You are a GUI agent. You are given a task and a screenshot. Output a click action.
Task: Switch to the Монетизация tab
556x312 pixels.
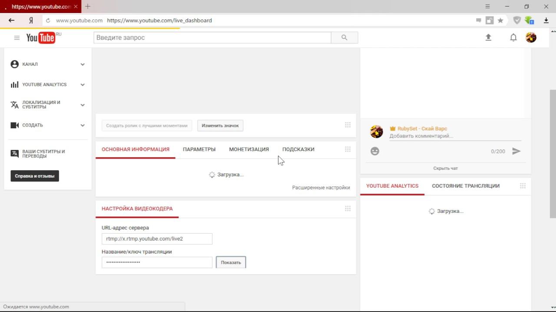[x=249, y=149]
